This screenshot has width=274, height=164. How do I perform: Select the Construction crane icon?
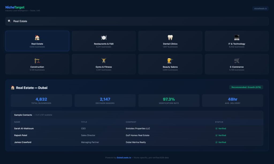click(37, 61)
